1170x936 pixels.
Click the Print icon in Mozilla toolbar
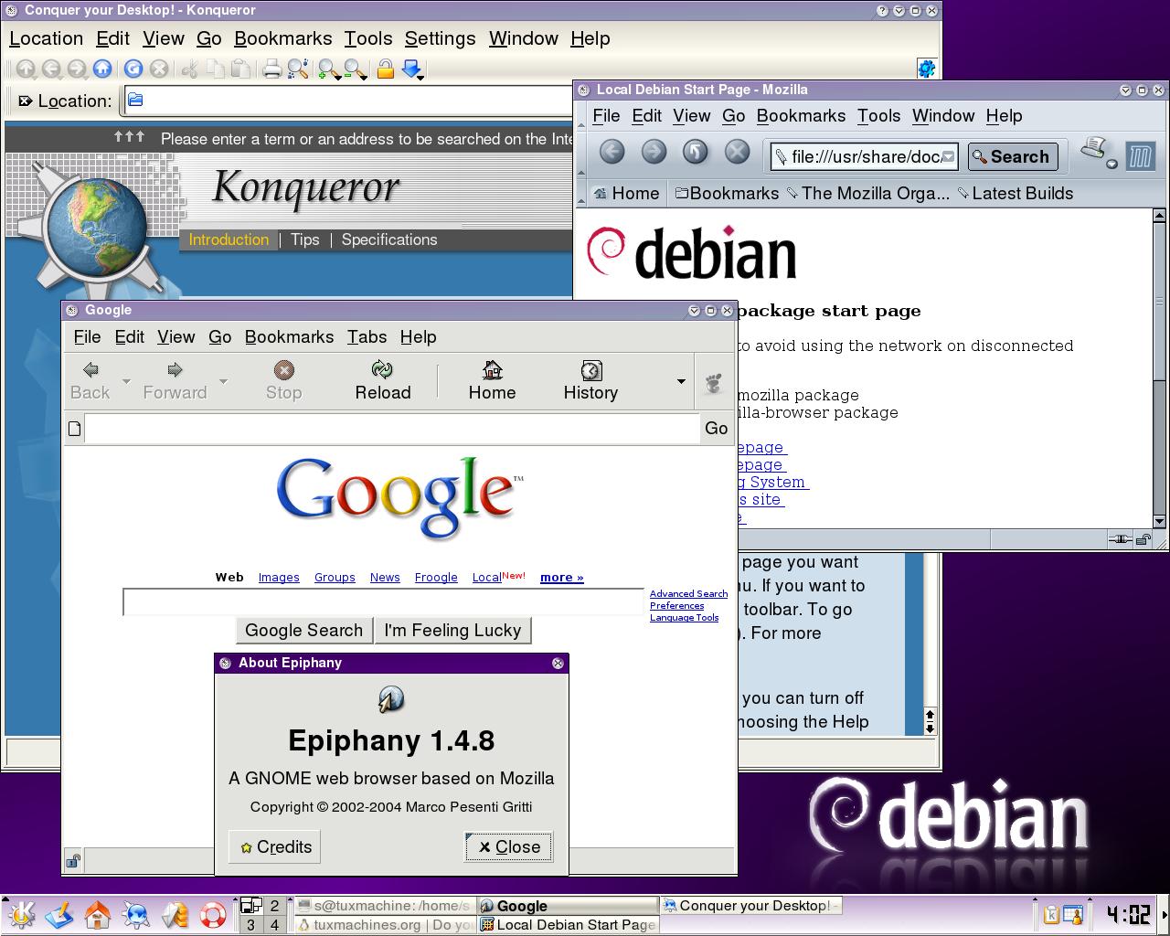[x=1093, y=149]
